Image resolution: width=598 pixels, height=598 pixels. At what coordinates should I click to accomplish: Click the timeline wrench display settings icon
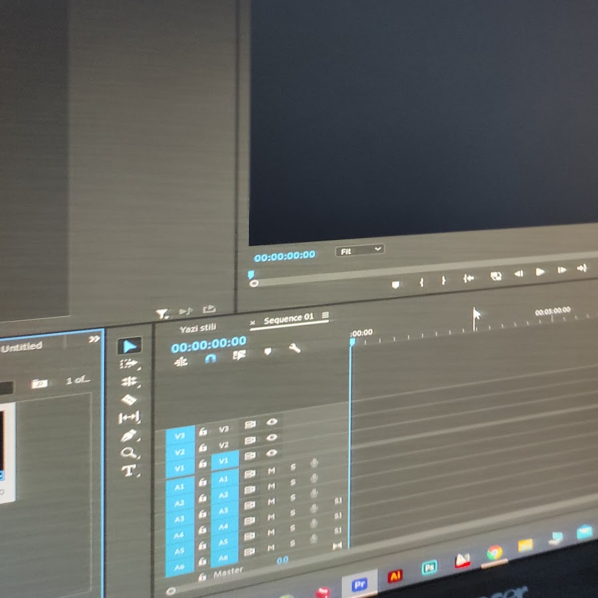tap(295, 348)
